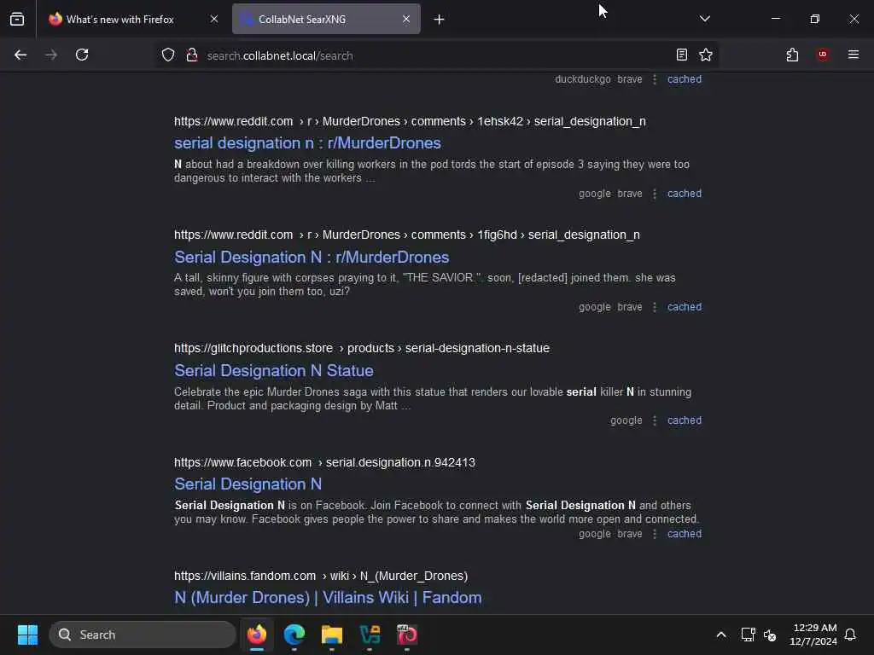Image resolution: width=874 pixels, height=655 pixels.
Task: Expand options menu for duckduckgo brave result
Action: pos(655,79)
